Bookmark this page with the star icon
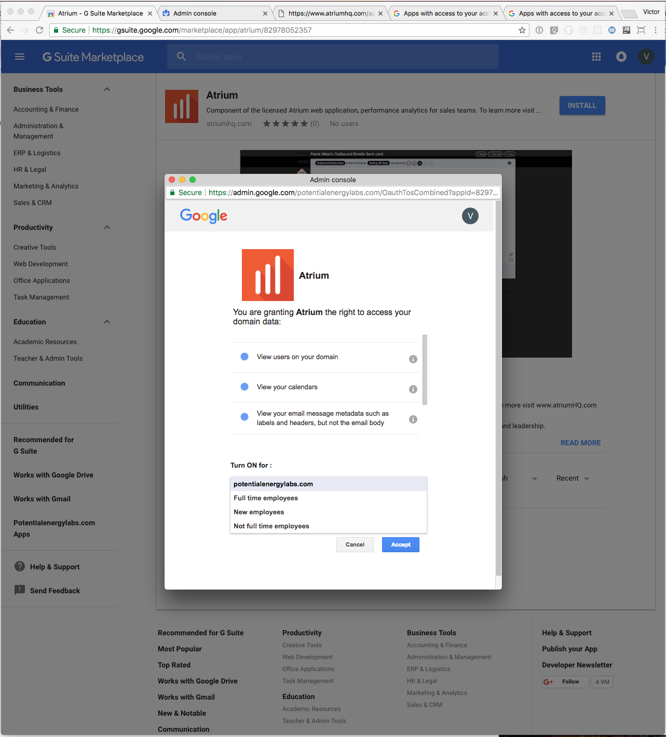This screenshot has height=737, width=666. pyautogui.click(x=522, y=30)
